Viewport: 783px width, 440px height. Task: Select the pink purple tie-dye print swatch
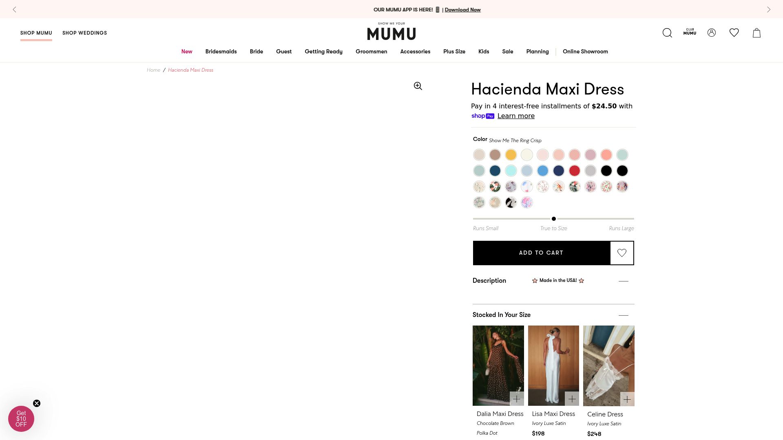tap(527, 202)
